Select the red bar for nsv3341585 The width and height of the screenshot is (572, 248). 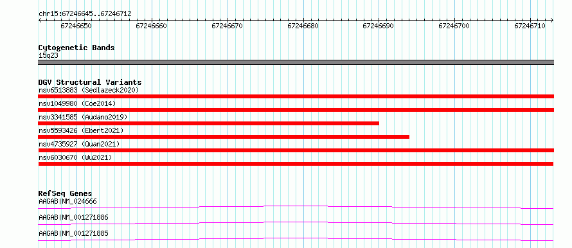[x=209, y=123]
